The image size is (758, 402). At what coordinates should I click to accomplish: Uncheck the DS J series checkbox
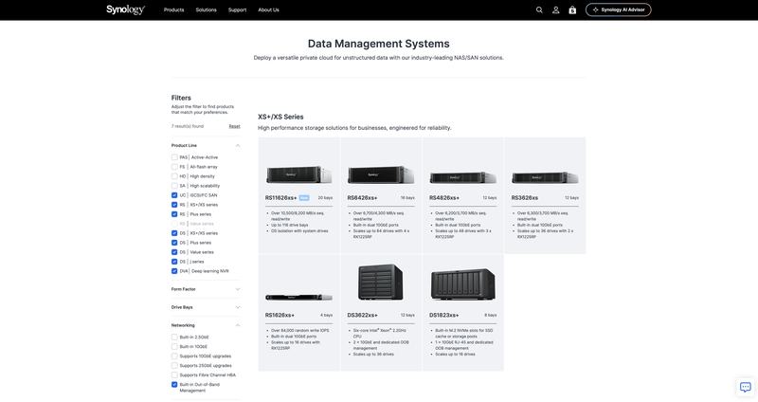point(174,262)
